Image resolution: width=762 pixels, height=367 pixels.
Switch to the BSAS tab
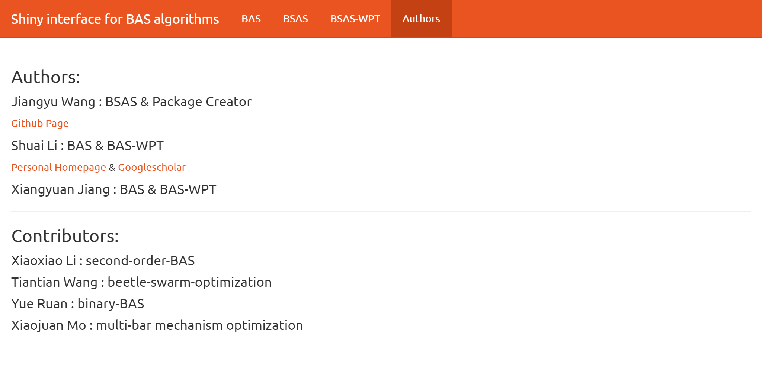point(295,19)
